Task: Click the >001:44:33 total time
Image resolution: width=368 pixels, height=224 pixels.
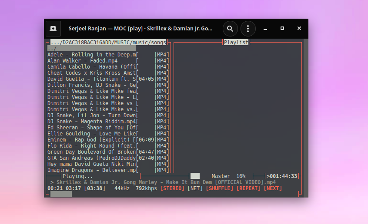Action: [x=282, y=176]
